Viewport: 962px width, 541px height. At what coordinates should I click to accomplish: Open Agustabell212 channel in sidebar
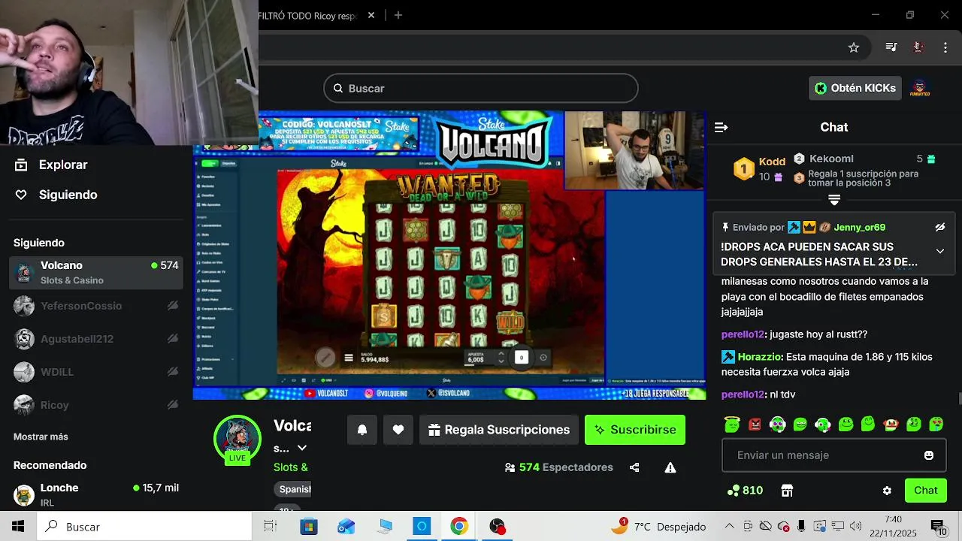(96, 339)
